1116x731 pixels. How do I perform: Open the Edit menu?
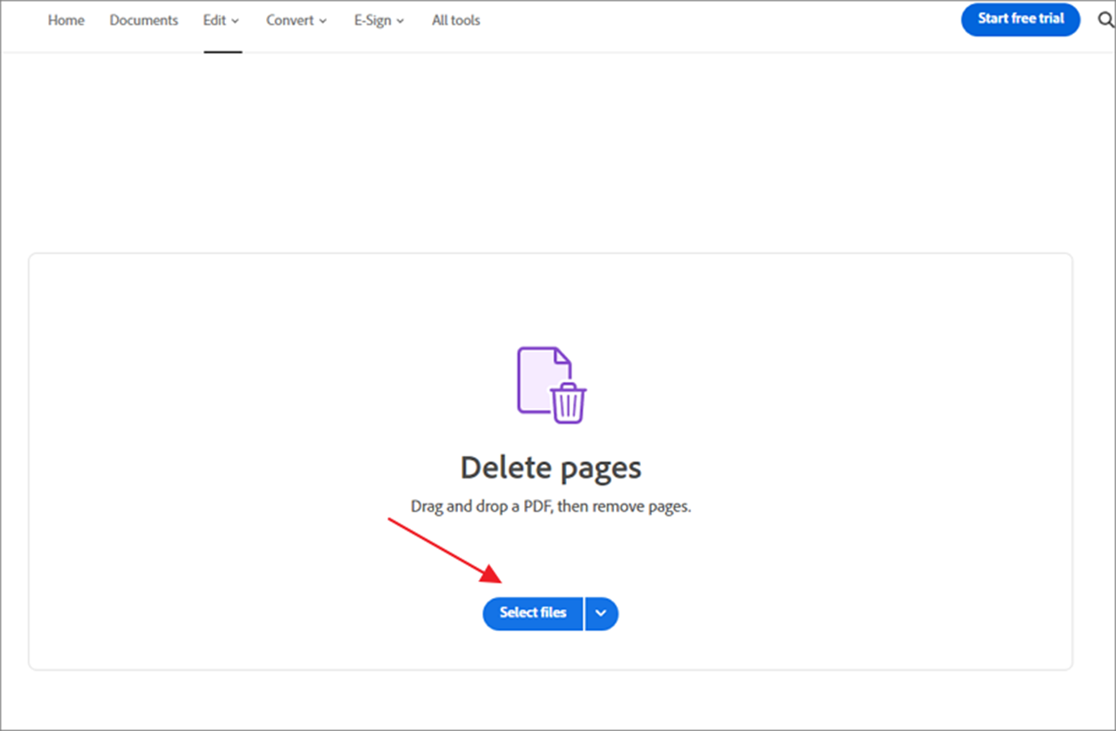(221, 20)
